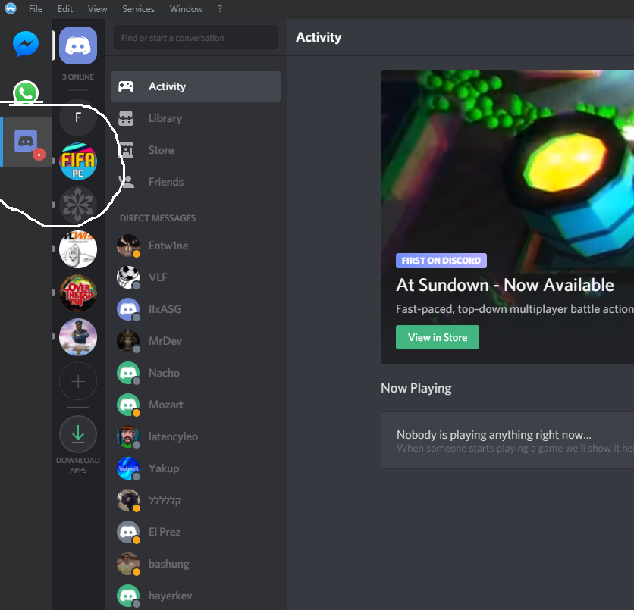
Task: Go to the Store tab label
Action: [x=161, y=150]
